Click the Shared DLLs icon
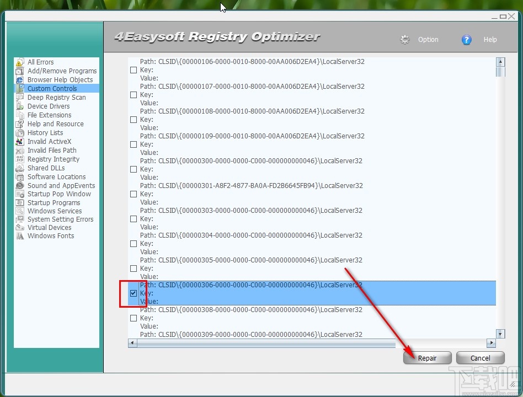This screenshot has width=523, height=397. tap(20, 168)
